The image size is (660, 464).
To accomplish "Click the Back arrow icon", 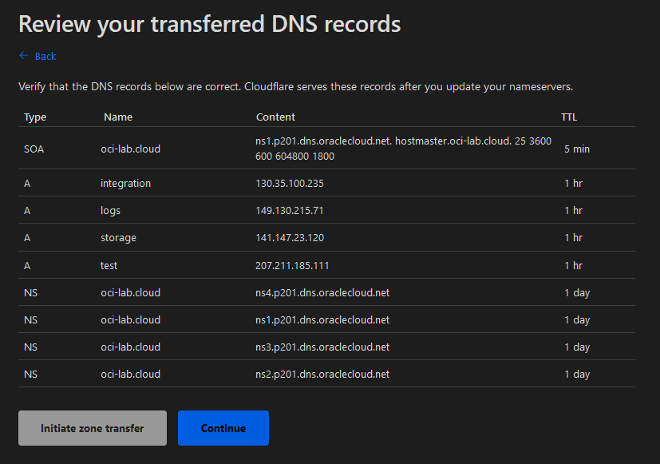I will click(23, 56).
